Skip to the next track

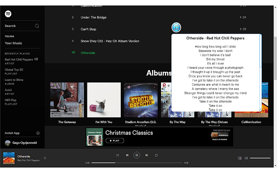pyautogui.click(x=146, y=155)
